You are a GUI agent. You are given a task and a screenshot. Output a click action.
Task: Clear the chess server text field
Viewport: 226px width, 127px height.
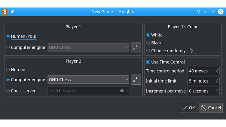pyautogui.click(x=122, y=91)
